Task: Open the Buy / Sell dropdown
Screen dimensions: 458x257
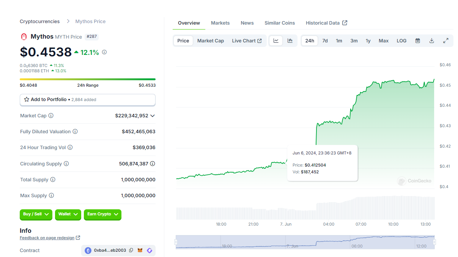Action: pos(36,214)
